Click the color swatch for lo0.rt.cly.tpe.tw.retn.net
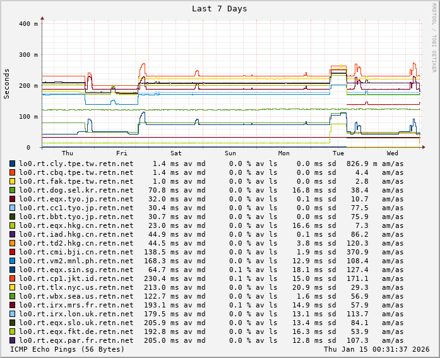440x358 pixels. coord(12,164)
